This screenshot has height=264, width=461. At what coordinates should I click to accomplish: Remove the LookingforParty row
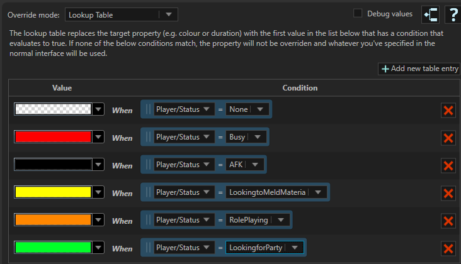448,249
